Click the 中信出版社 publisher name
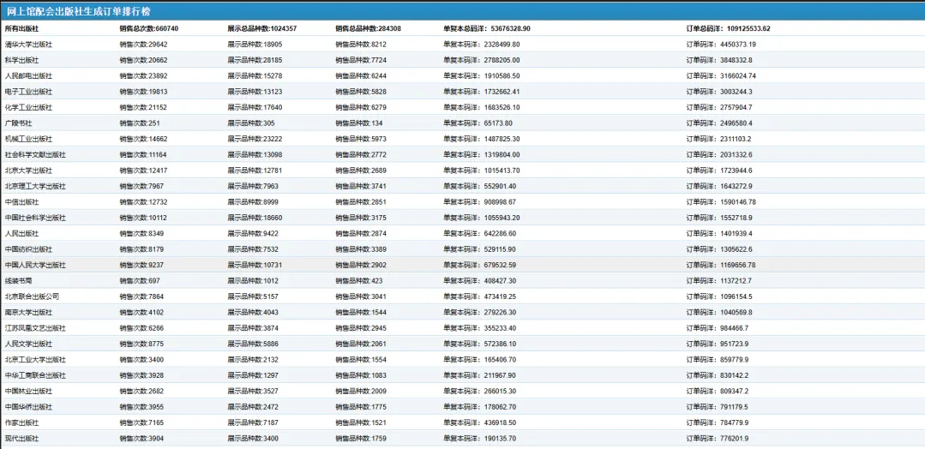This screenshot has height=449, width=925. [x=22, y=202]
